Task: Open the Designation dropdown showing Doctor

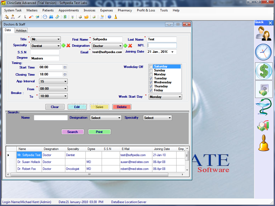Action: 107,46
